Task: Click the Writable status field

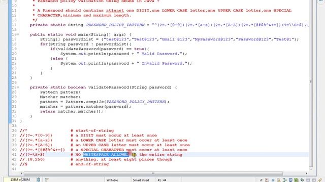Action: point(112,180)
